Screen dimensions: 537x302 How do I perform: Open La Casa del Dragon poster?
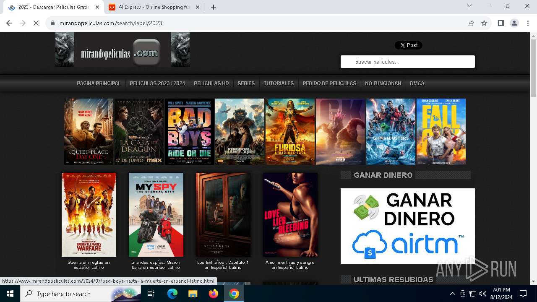coord(139,132)
